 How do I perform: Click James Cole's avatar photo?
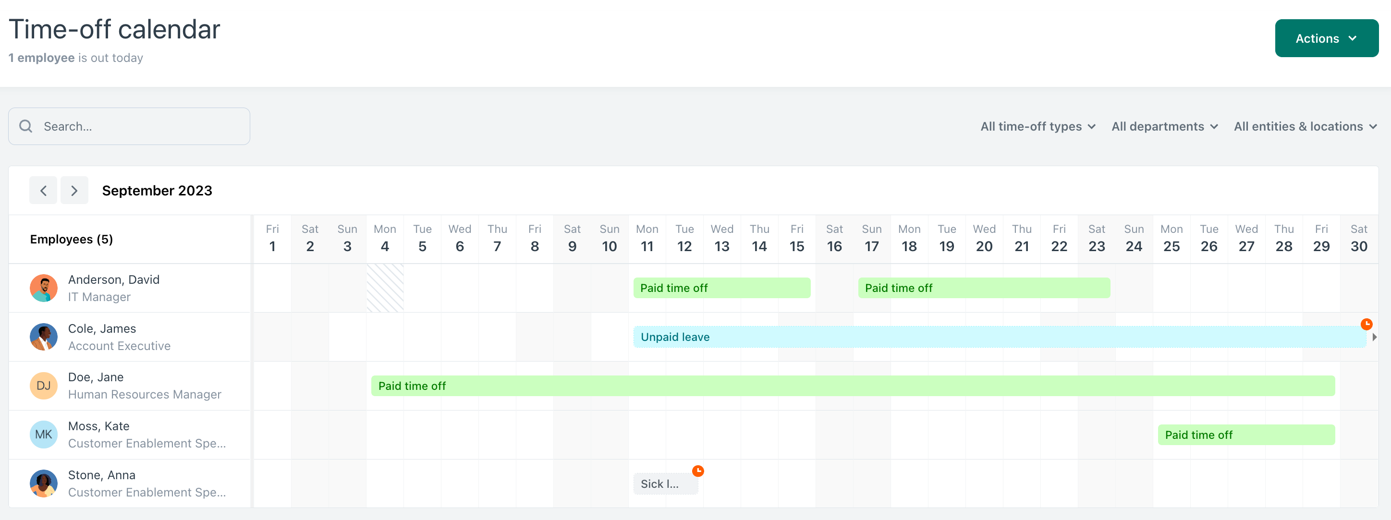pos(43,337)
